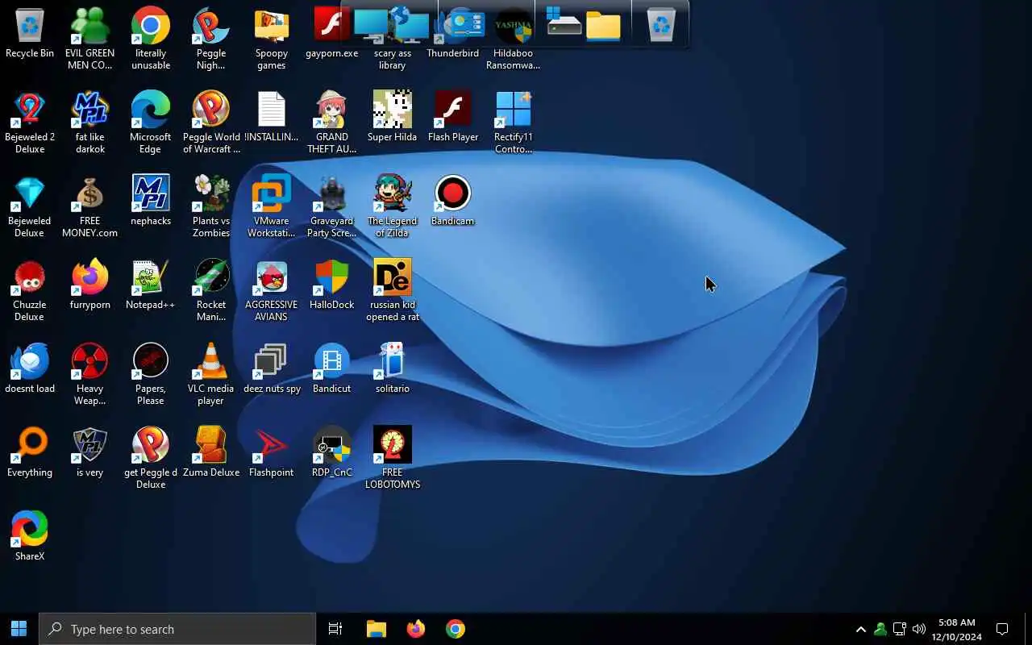1032x645 pixels.
Task: Open 'deez nuts spy' icon
Action: click(272, 368)
